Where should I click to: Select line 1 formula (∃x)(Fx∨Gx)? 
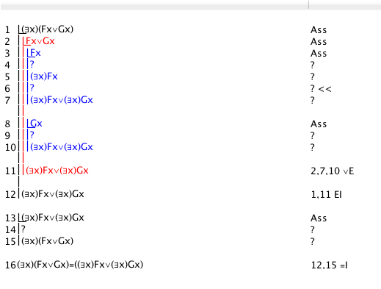[x=48, y=29]
